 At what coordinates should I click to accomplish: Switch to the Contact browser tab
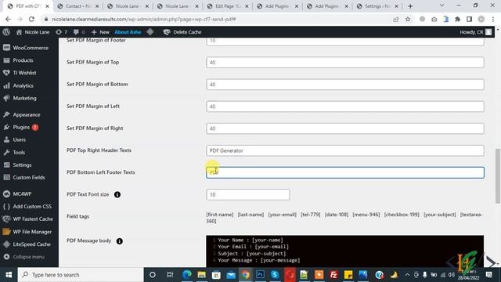pos(78,6)
